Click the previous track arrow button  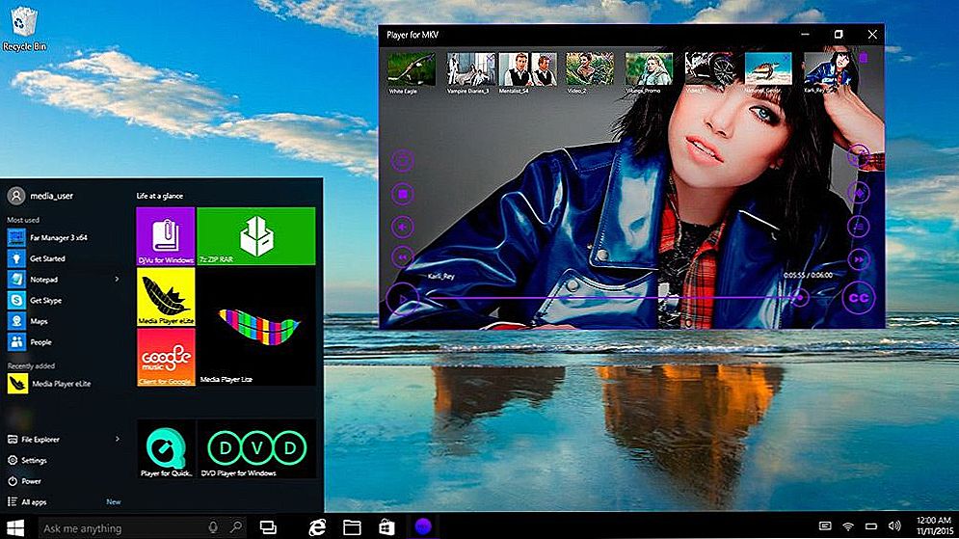tap(403, 227)
